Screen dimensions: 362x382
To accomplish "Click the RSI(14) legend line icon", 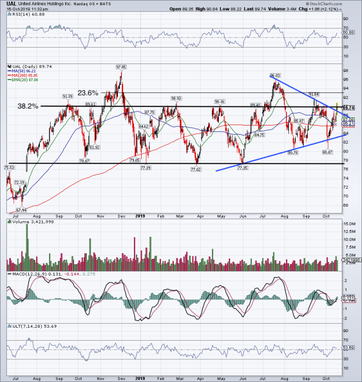I will click(x=9, y=14).
